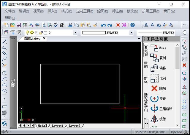Select the Model tab
The width and height of the screenshot is (190, 135).
click(x=42, y=126)
